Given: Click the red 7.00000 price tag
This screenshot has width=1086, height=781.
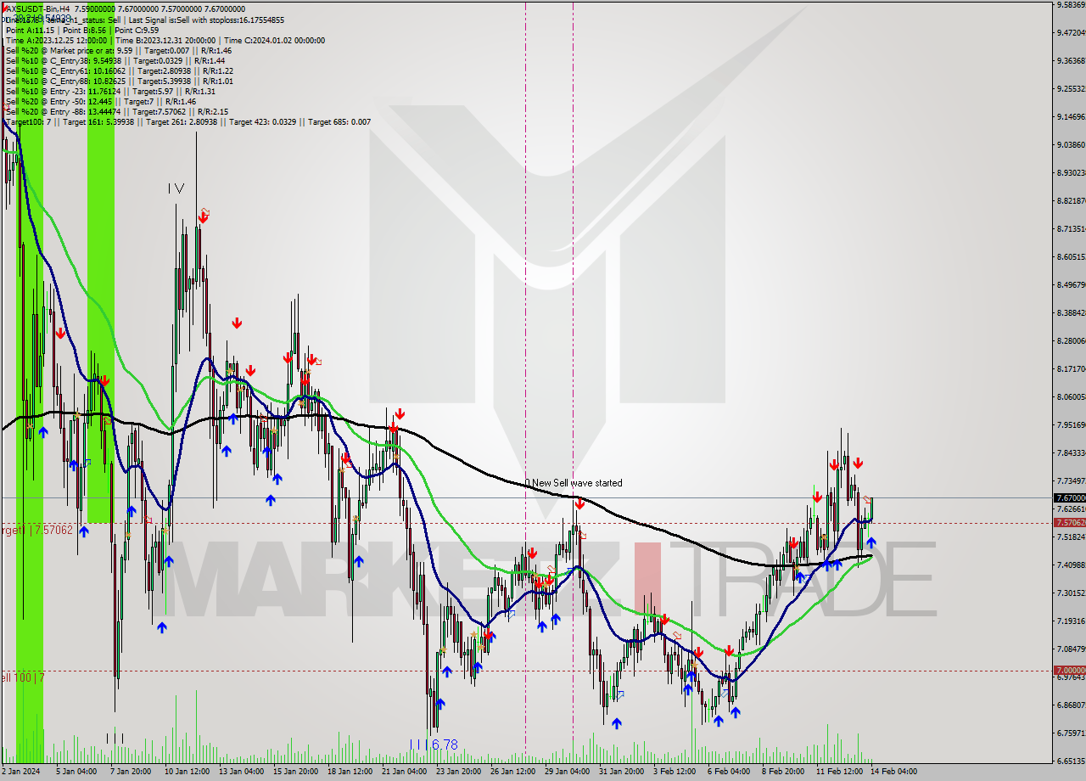Looking at the screenshot, I should (x=1069, y=671).
